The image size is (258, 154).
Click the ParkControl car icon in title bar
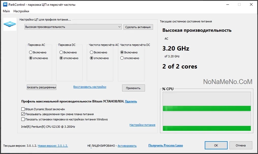[5, 5]
